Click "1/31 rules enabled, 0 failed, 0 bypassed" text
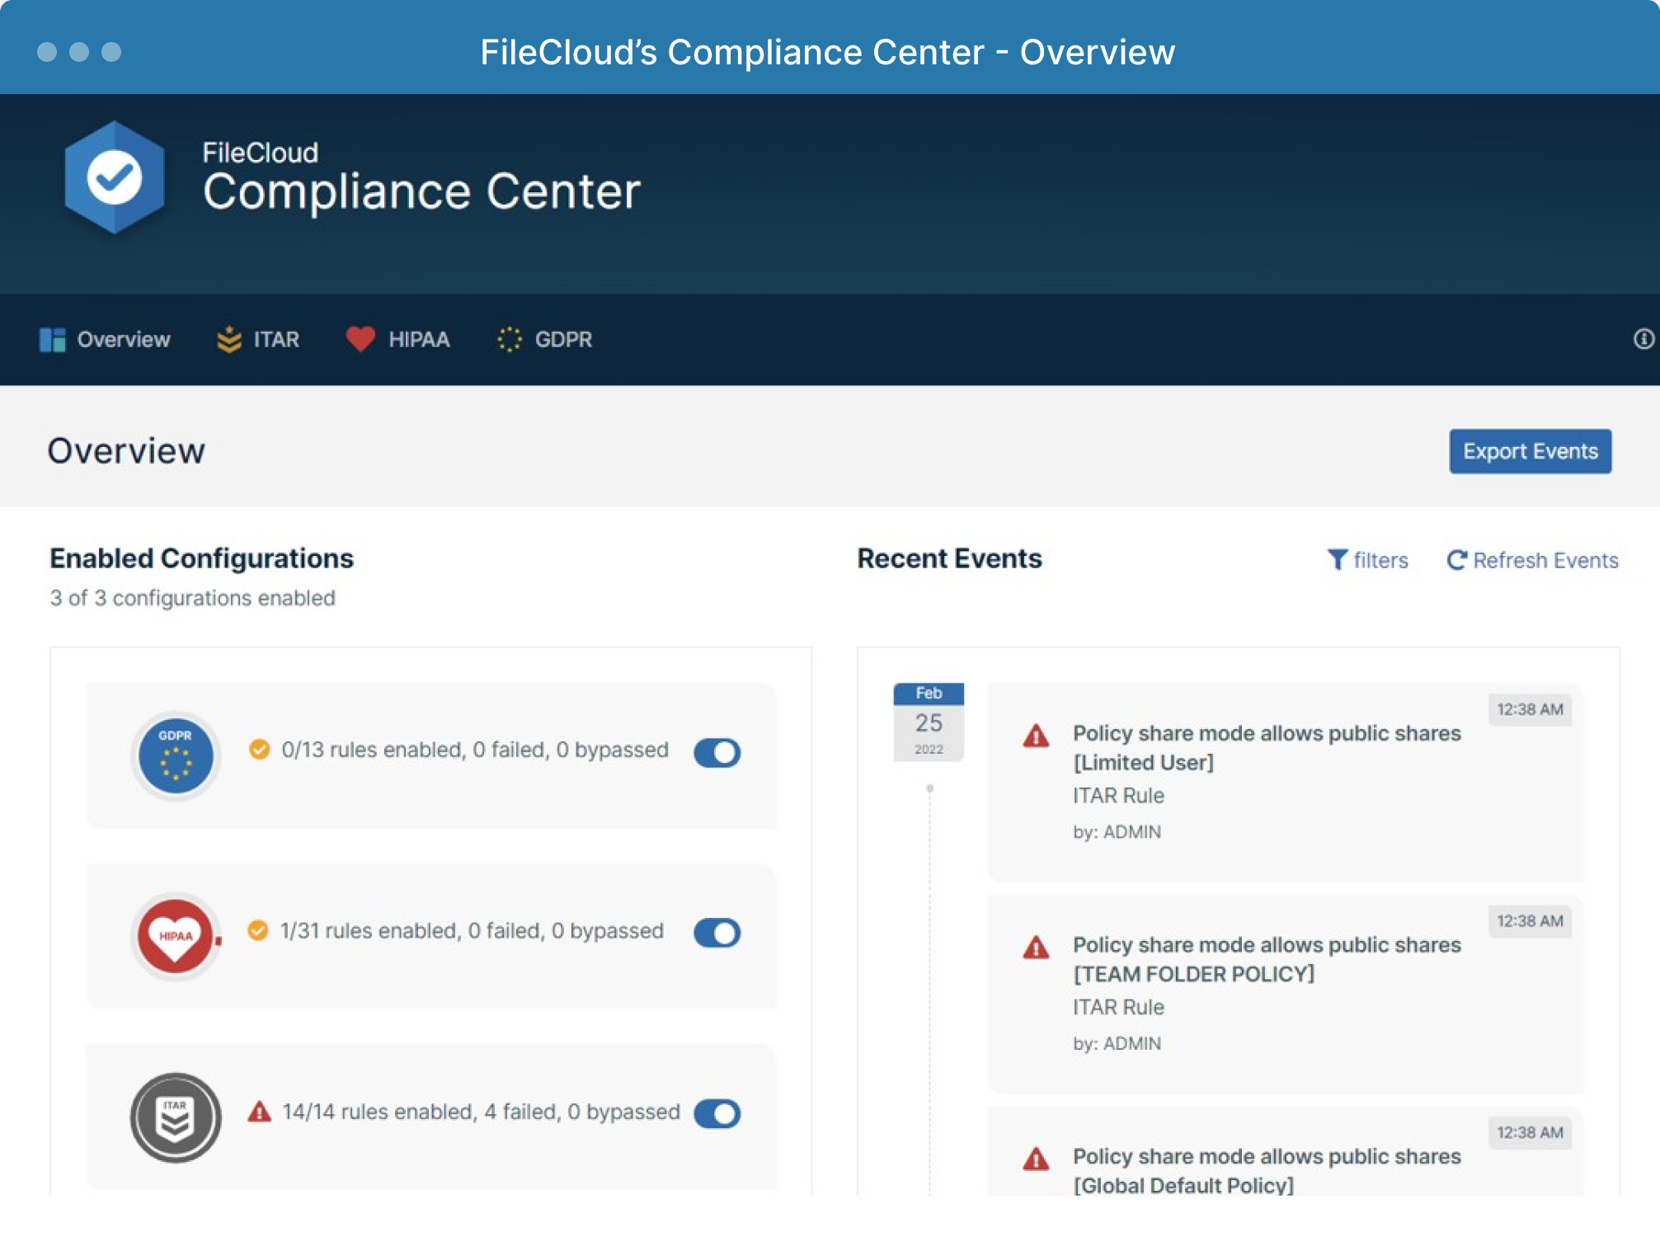This screenshot has width=1660, height=1237. pyautogui.click(x=472, y=931)
